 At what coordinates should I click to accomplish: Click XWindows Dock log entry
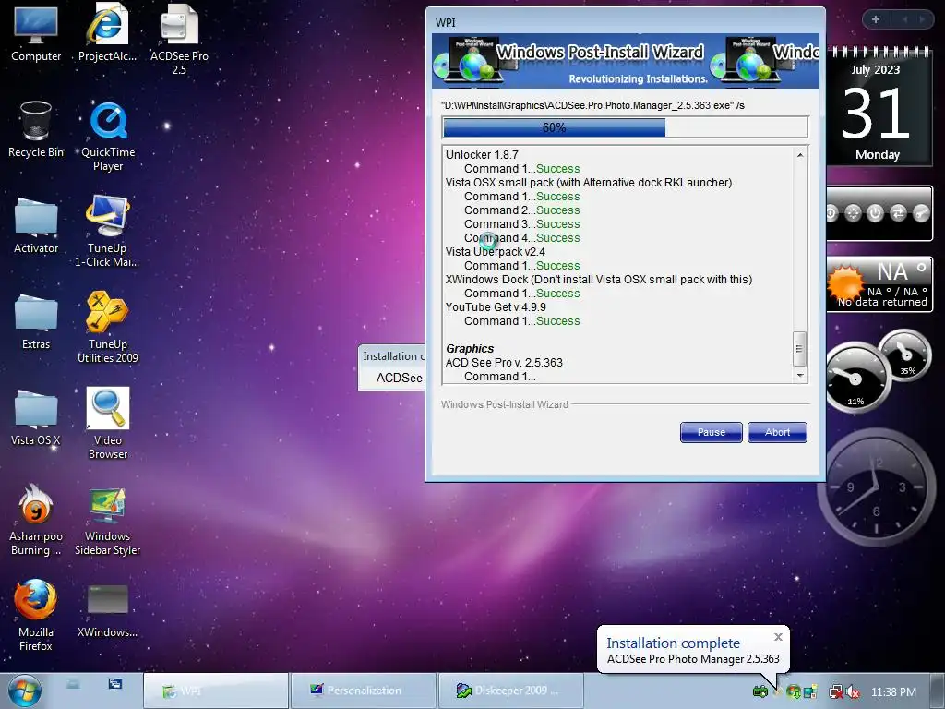(598, 280)
